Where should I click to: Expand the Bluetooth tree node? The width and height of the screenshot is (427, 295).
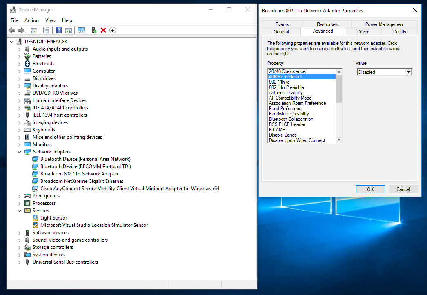coord(19,63)
